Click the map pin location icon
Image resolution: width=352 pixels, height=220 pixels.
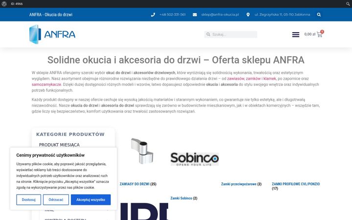248,15
